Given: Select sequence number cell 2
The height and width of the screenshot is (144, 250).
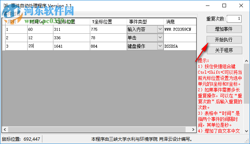Looking at the screenshot, I should [x=17, y=38].
